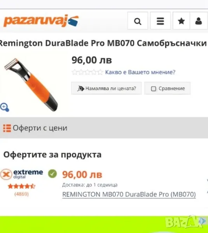Open Какво е Вашето мнение? link

[x=140, y=72]
